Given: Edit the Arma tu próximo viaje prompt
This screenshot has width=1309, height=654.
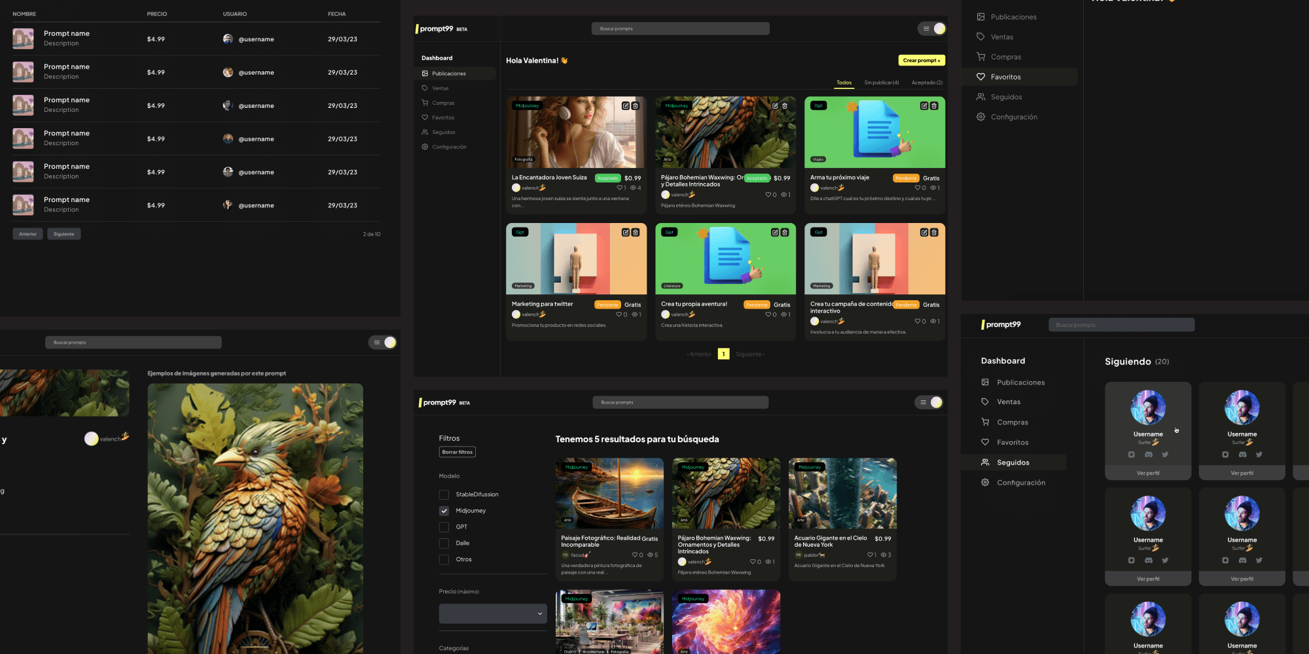Looking at the screenshot, I should [924, 105].
